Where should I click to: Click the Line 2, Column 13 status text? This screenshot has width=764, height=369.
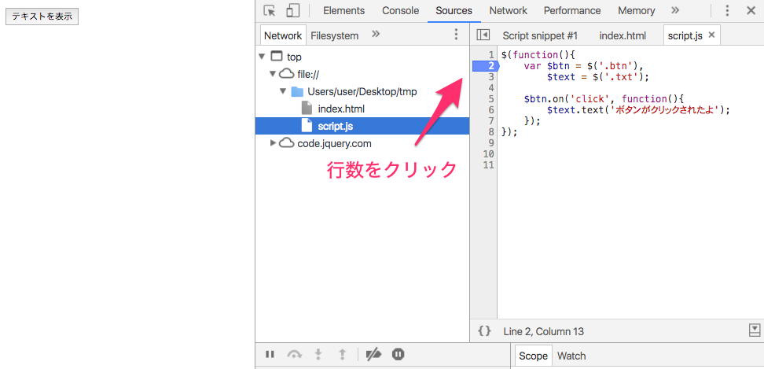[x=544, y=332]
